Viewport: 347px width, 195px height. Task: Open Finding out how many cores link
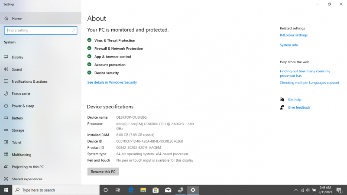[305, 74]
